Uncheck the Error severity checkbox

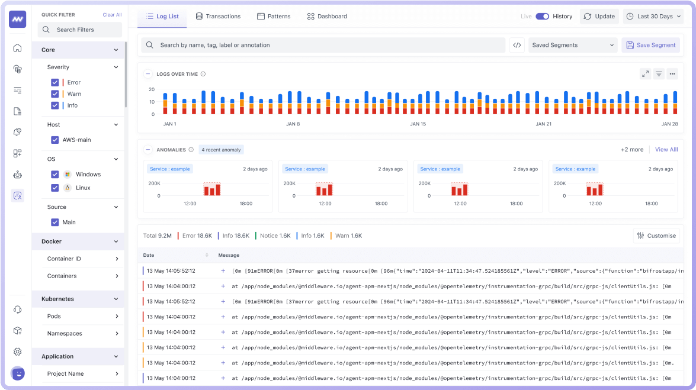pyautogui.click(x=55, y=82)
